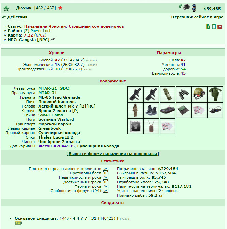The image size is (227, 229).
Task: Click the red star next to Дюхыч
Action: coord(60,8)
